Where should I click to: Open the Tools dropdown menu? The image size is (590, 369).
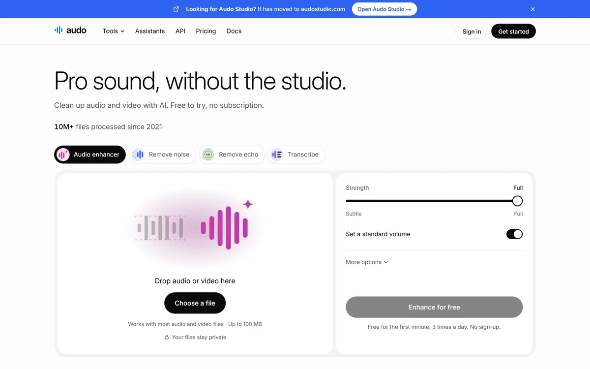[x=114, y=31]
